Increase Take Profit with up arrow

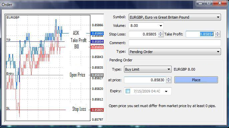[217, 33]
